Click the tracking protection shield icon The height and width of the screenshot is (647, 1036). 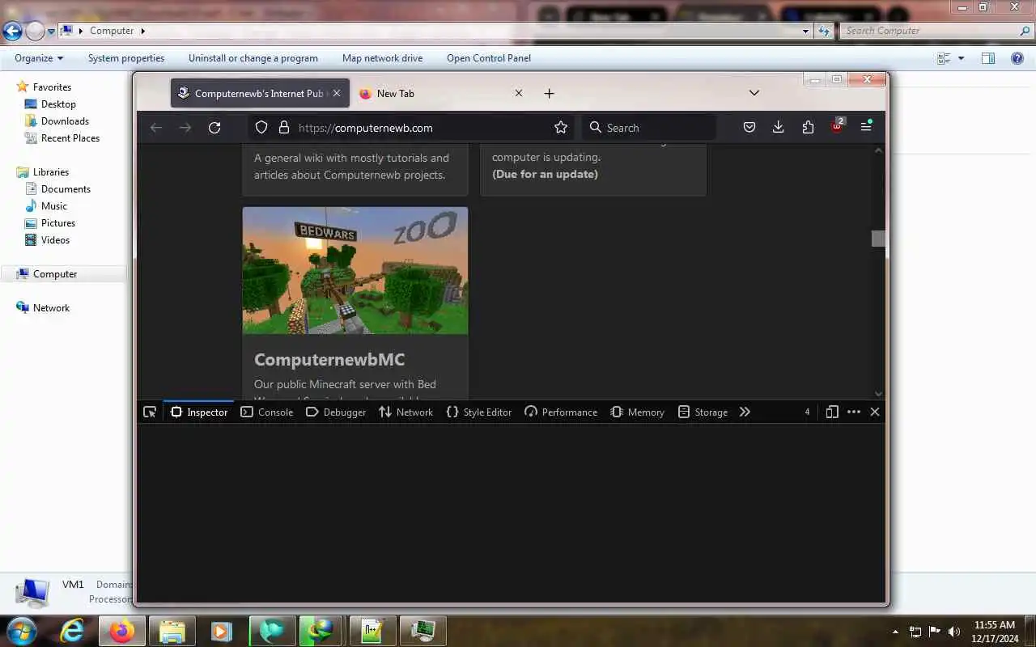261,128
